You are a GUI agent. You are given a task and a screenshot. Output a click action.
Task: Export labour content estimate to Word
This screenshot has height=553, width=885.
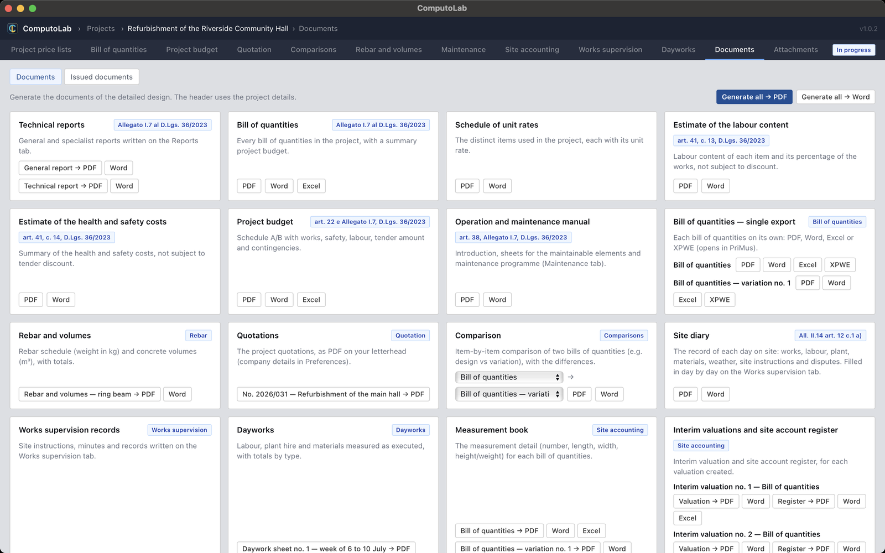pos(716,186)
